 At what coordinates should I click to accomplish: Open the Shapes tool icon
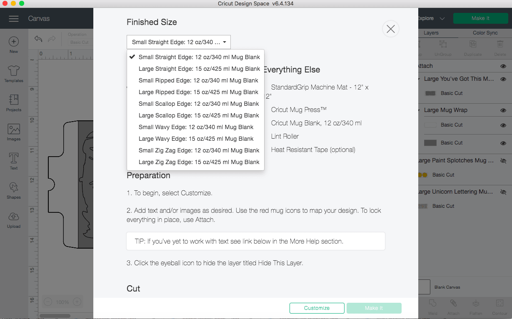pos(14,190)
